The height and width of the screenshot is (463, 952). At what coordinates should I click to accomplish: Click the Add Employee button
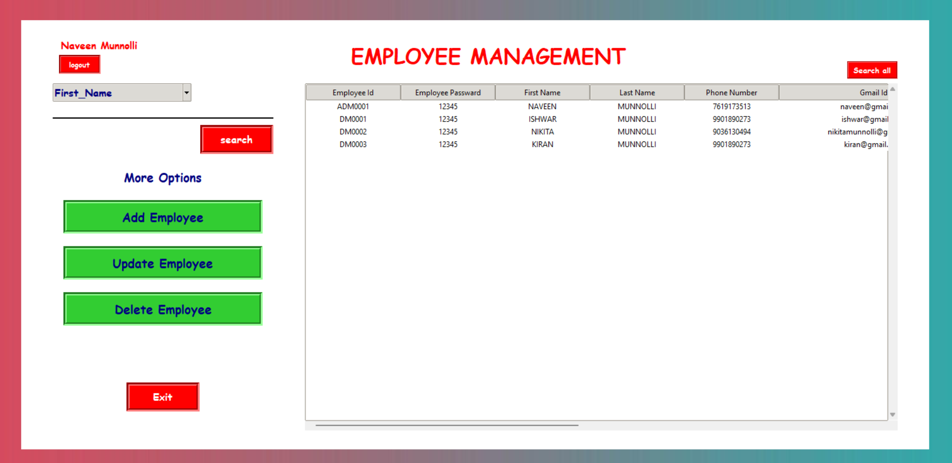pos(162,217)
